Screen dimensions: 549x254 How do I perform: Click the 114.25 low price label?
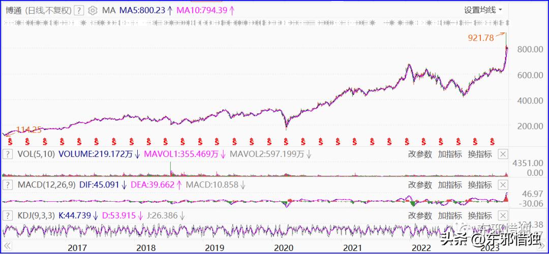(x=29, y=130)
